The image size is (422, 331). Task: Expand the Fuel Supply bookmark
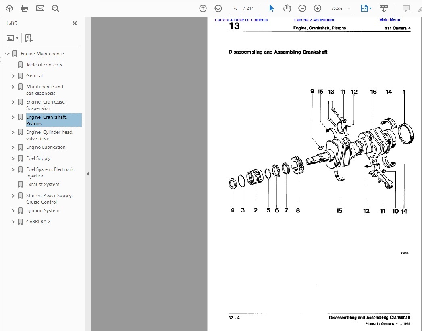pyautogui.click(x=13, y=158)
